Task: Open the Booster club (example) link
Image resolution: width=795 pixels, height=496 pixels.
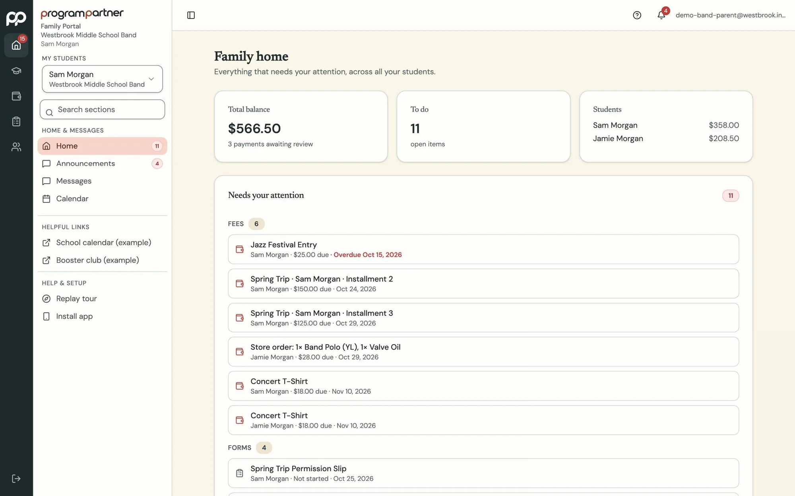Action: click(102, 260)
